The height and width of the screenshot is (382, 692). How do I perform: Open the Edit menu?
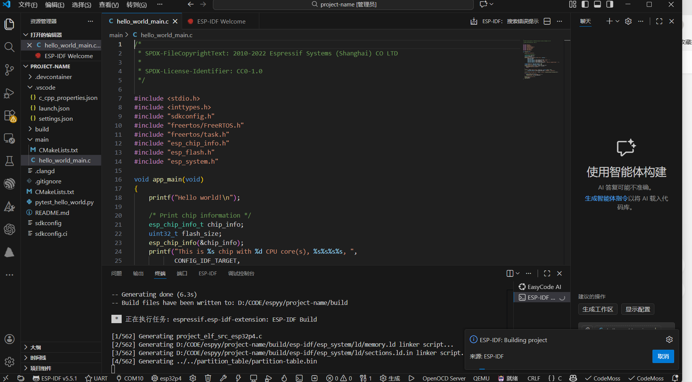click(55, 5)
